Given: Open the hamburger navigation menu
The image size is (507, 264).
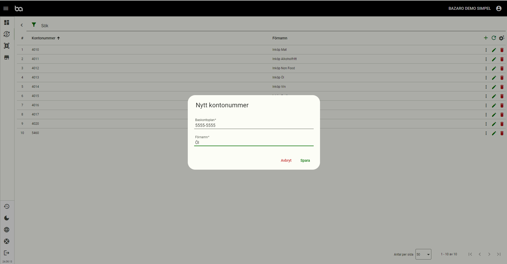Looking at the screenshot, I should [6, 8].
